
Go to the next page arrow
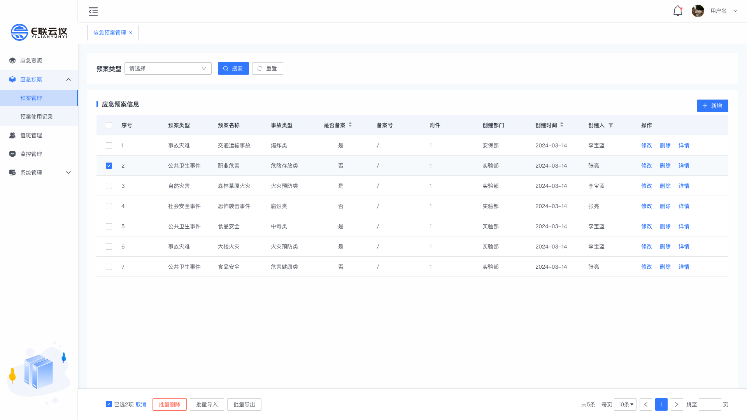click(677, 404)
